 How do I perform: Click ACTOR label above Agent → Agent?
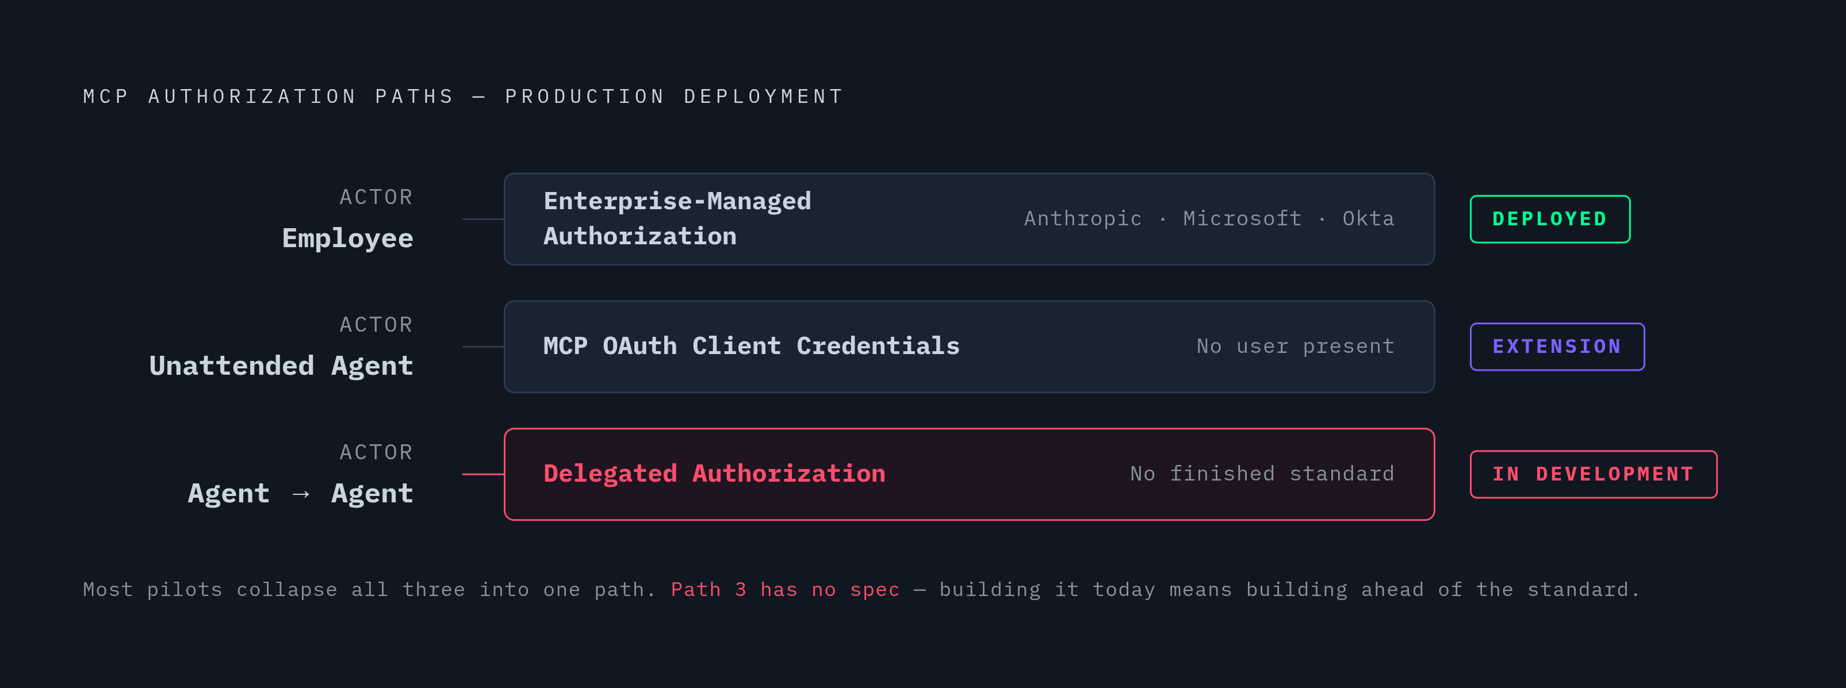click(376, 452)
